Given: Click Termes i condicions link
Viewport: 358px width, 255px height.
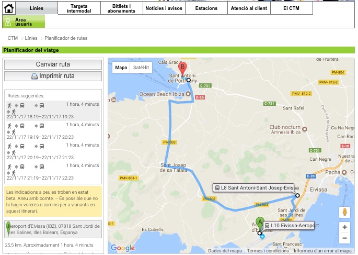Looking at the screenshot, I should click(268, 251).
